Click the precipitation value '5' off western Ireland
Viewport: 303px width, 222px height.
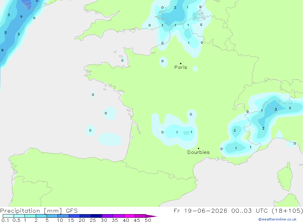click(5, 32)
